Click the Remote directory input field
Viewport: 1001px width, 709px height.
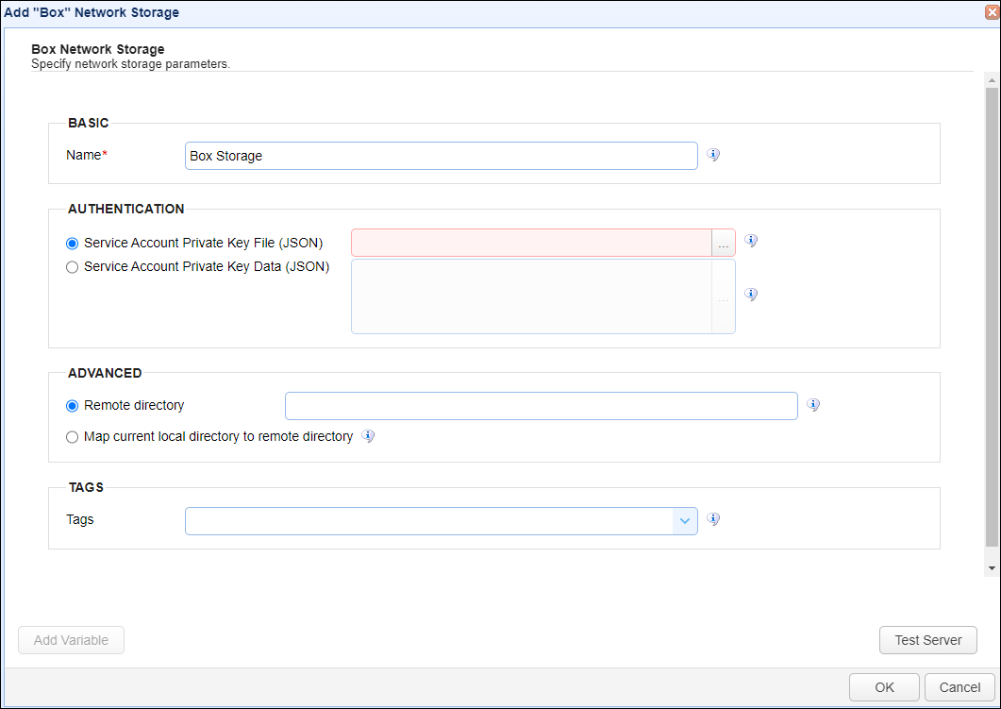pos(542,406)
